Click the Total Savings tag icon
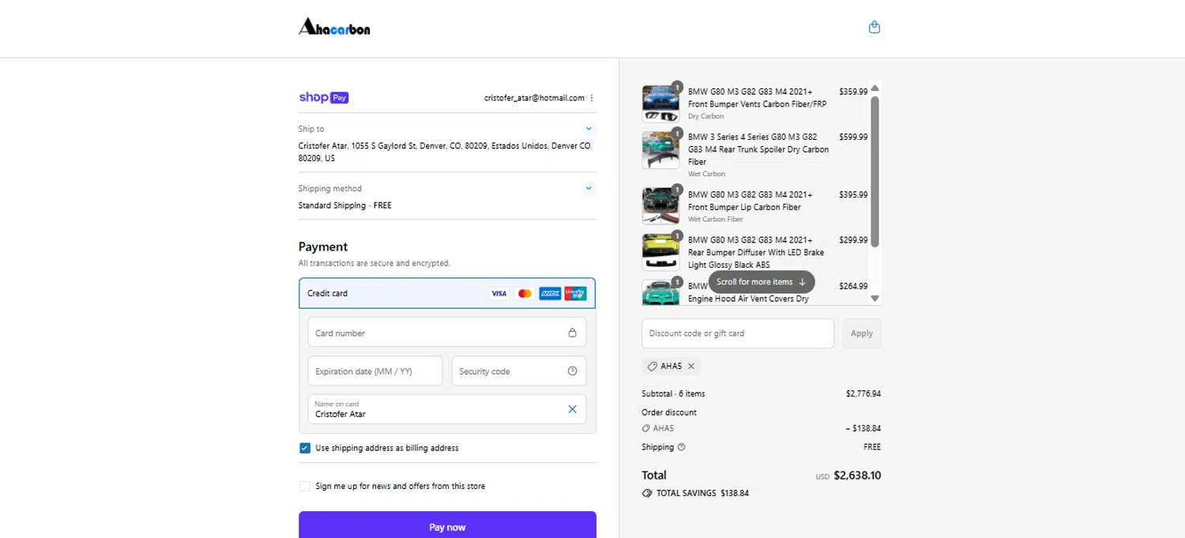Screen dimensions: 1185x538 [648, 493]
